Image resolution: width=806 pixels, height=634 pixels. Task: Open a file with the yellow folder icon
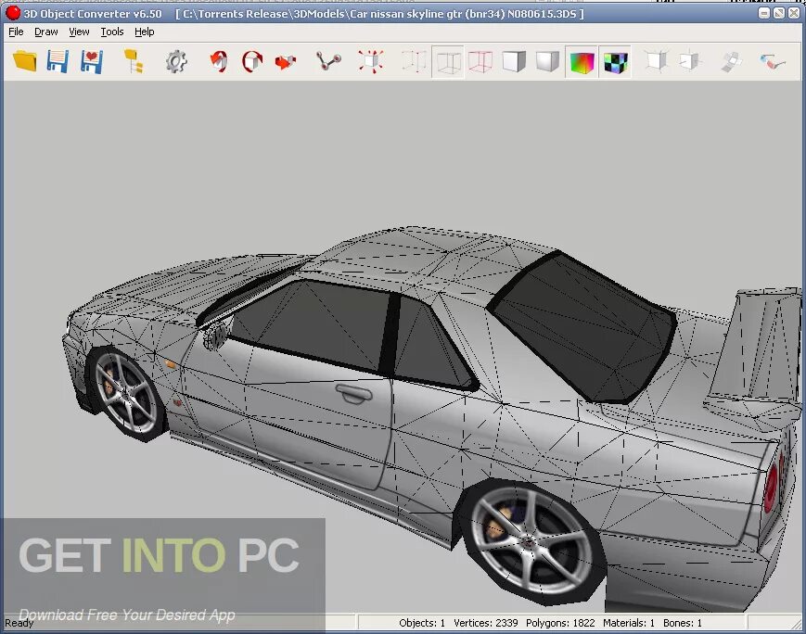(25, 61)
